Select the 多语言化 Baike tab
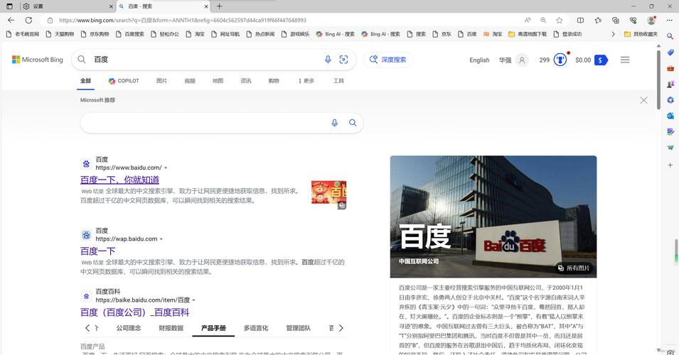Viewport: 679px width, 355px height. [256, 328]
